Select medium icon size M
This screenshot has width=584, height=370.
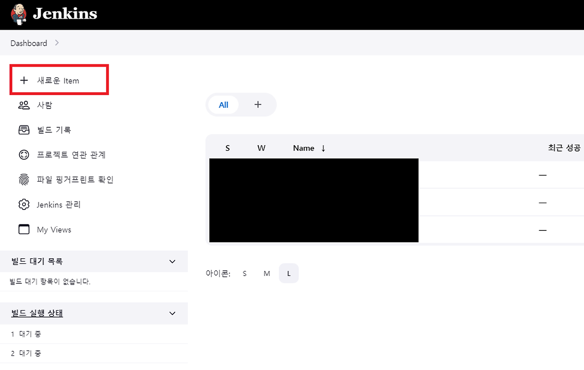[x=266, y=273]
